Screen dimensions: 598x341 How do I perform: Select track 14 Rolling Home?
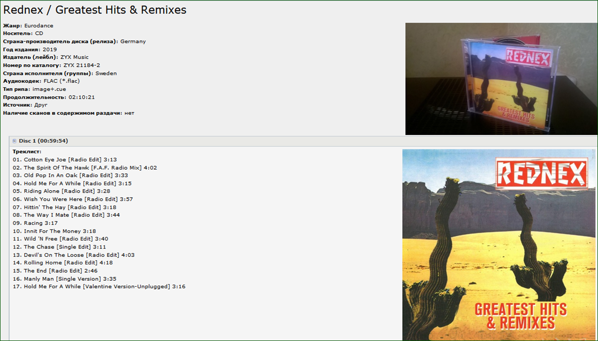(63, 263)
